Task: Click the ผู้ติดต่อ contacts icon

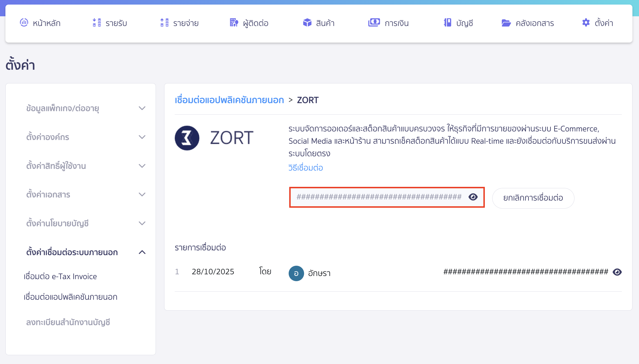Action: coord(234,23)
